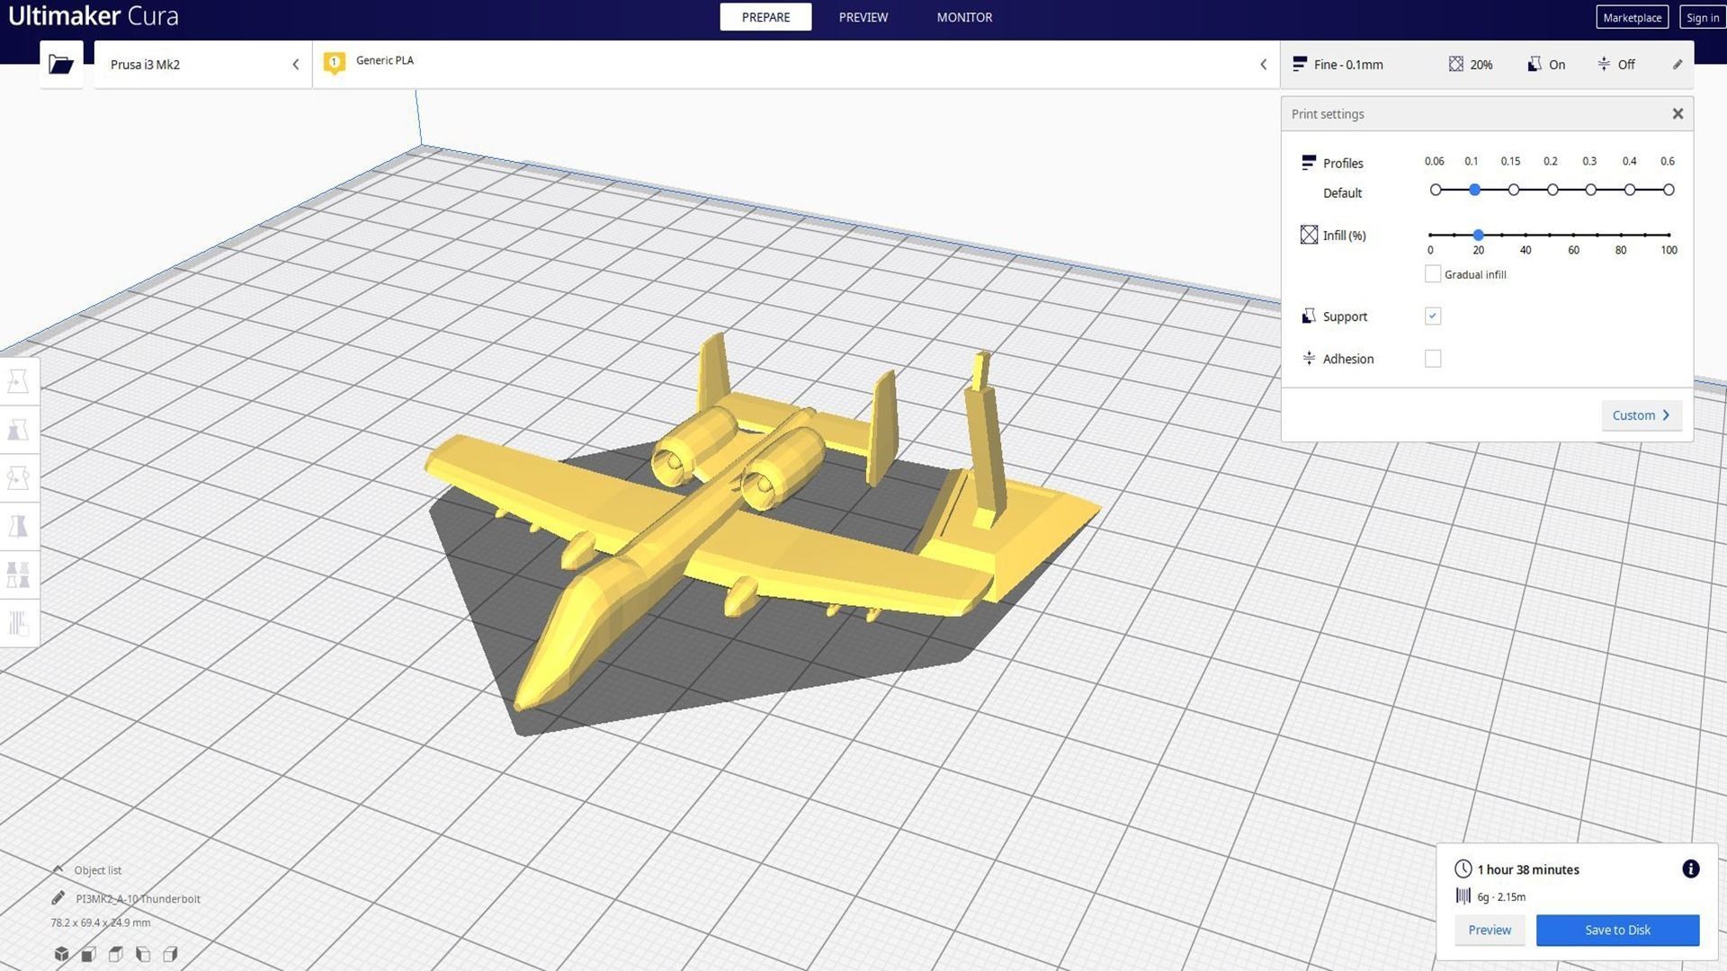Select the PI3MK2_A-10 Thunderbolt object entry

138,898
